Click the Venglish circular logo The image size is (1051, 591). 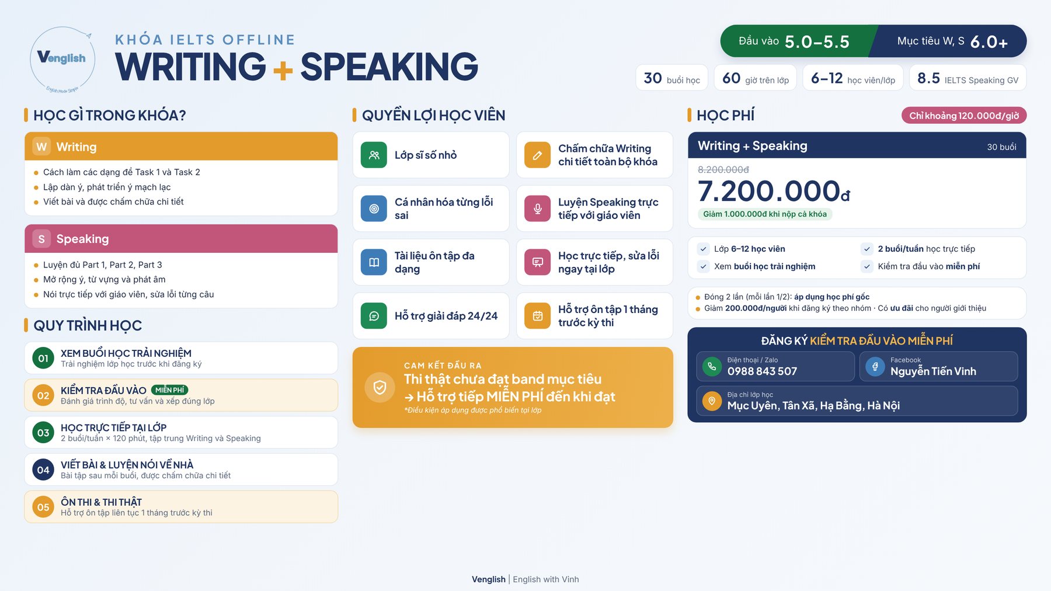pos(62,60)
